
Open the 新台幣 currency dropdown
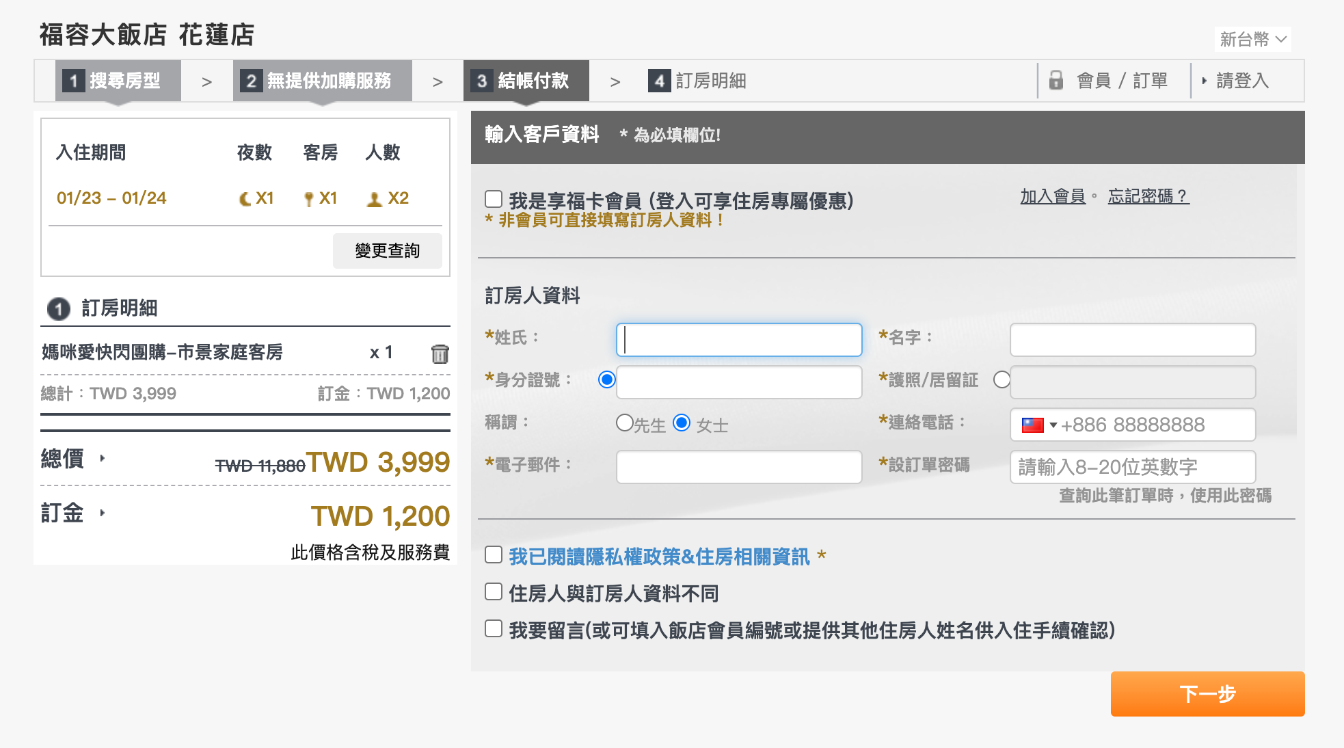[x=1253, y=39]
